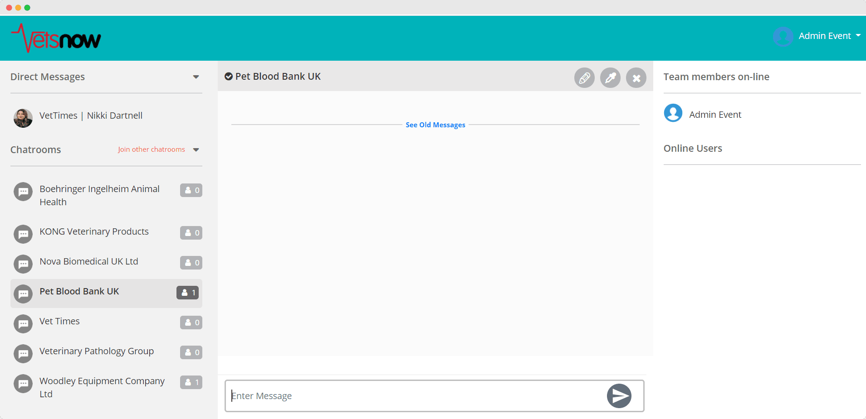Open KONG Veterinary Products chatroom
Screen dimensions: 866x419
tap(94, 231)
